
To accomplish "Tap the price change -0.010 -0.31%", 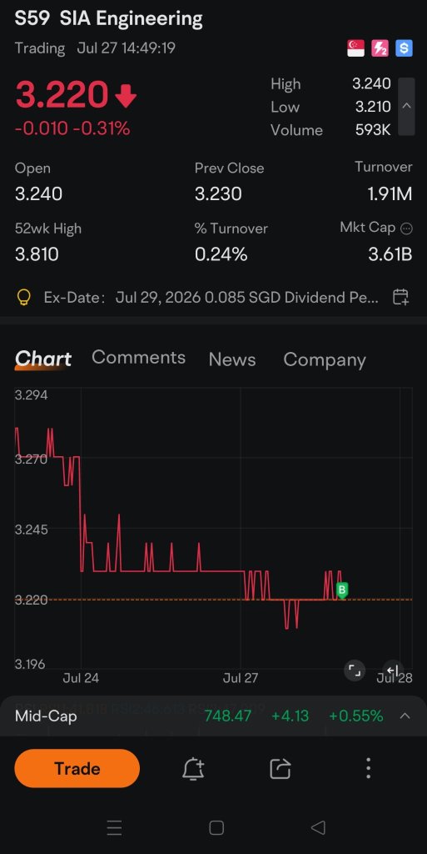I will 72,128.
